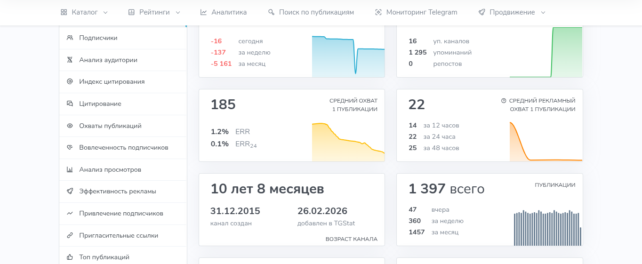Open Пригласительные ссылки section
This screenshot has height=264, width=642.
pos(123,235)
